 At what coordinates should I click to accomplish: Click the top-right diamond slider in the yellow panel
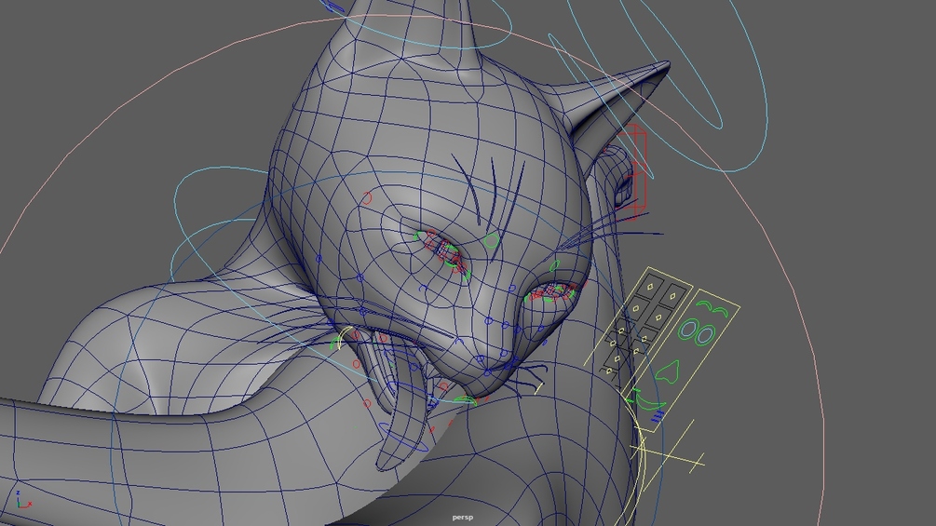tap(673, 295)
